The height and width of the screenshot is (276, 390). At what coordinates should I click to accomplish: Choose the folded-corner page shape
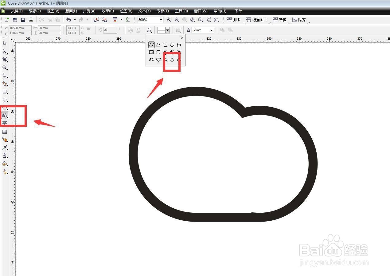[158, 52]
